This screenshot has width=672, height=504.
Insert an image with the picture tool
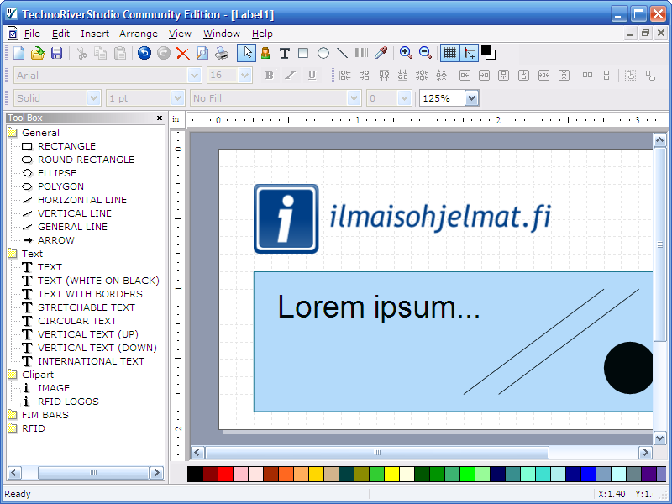click(265, 53)
